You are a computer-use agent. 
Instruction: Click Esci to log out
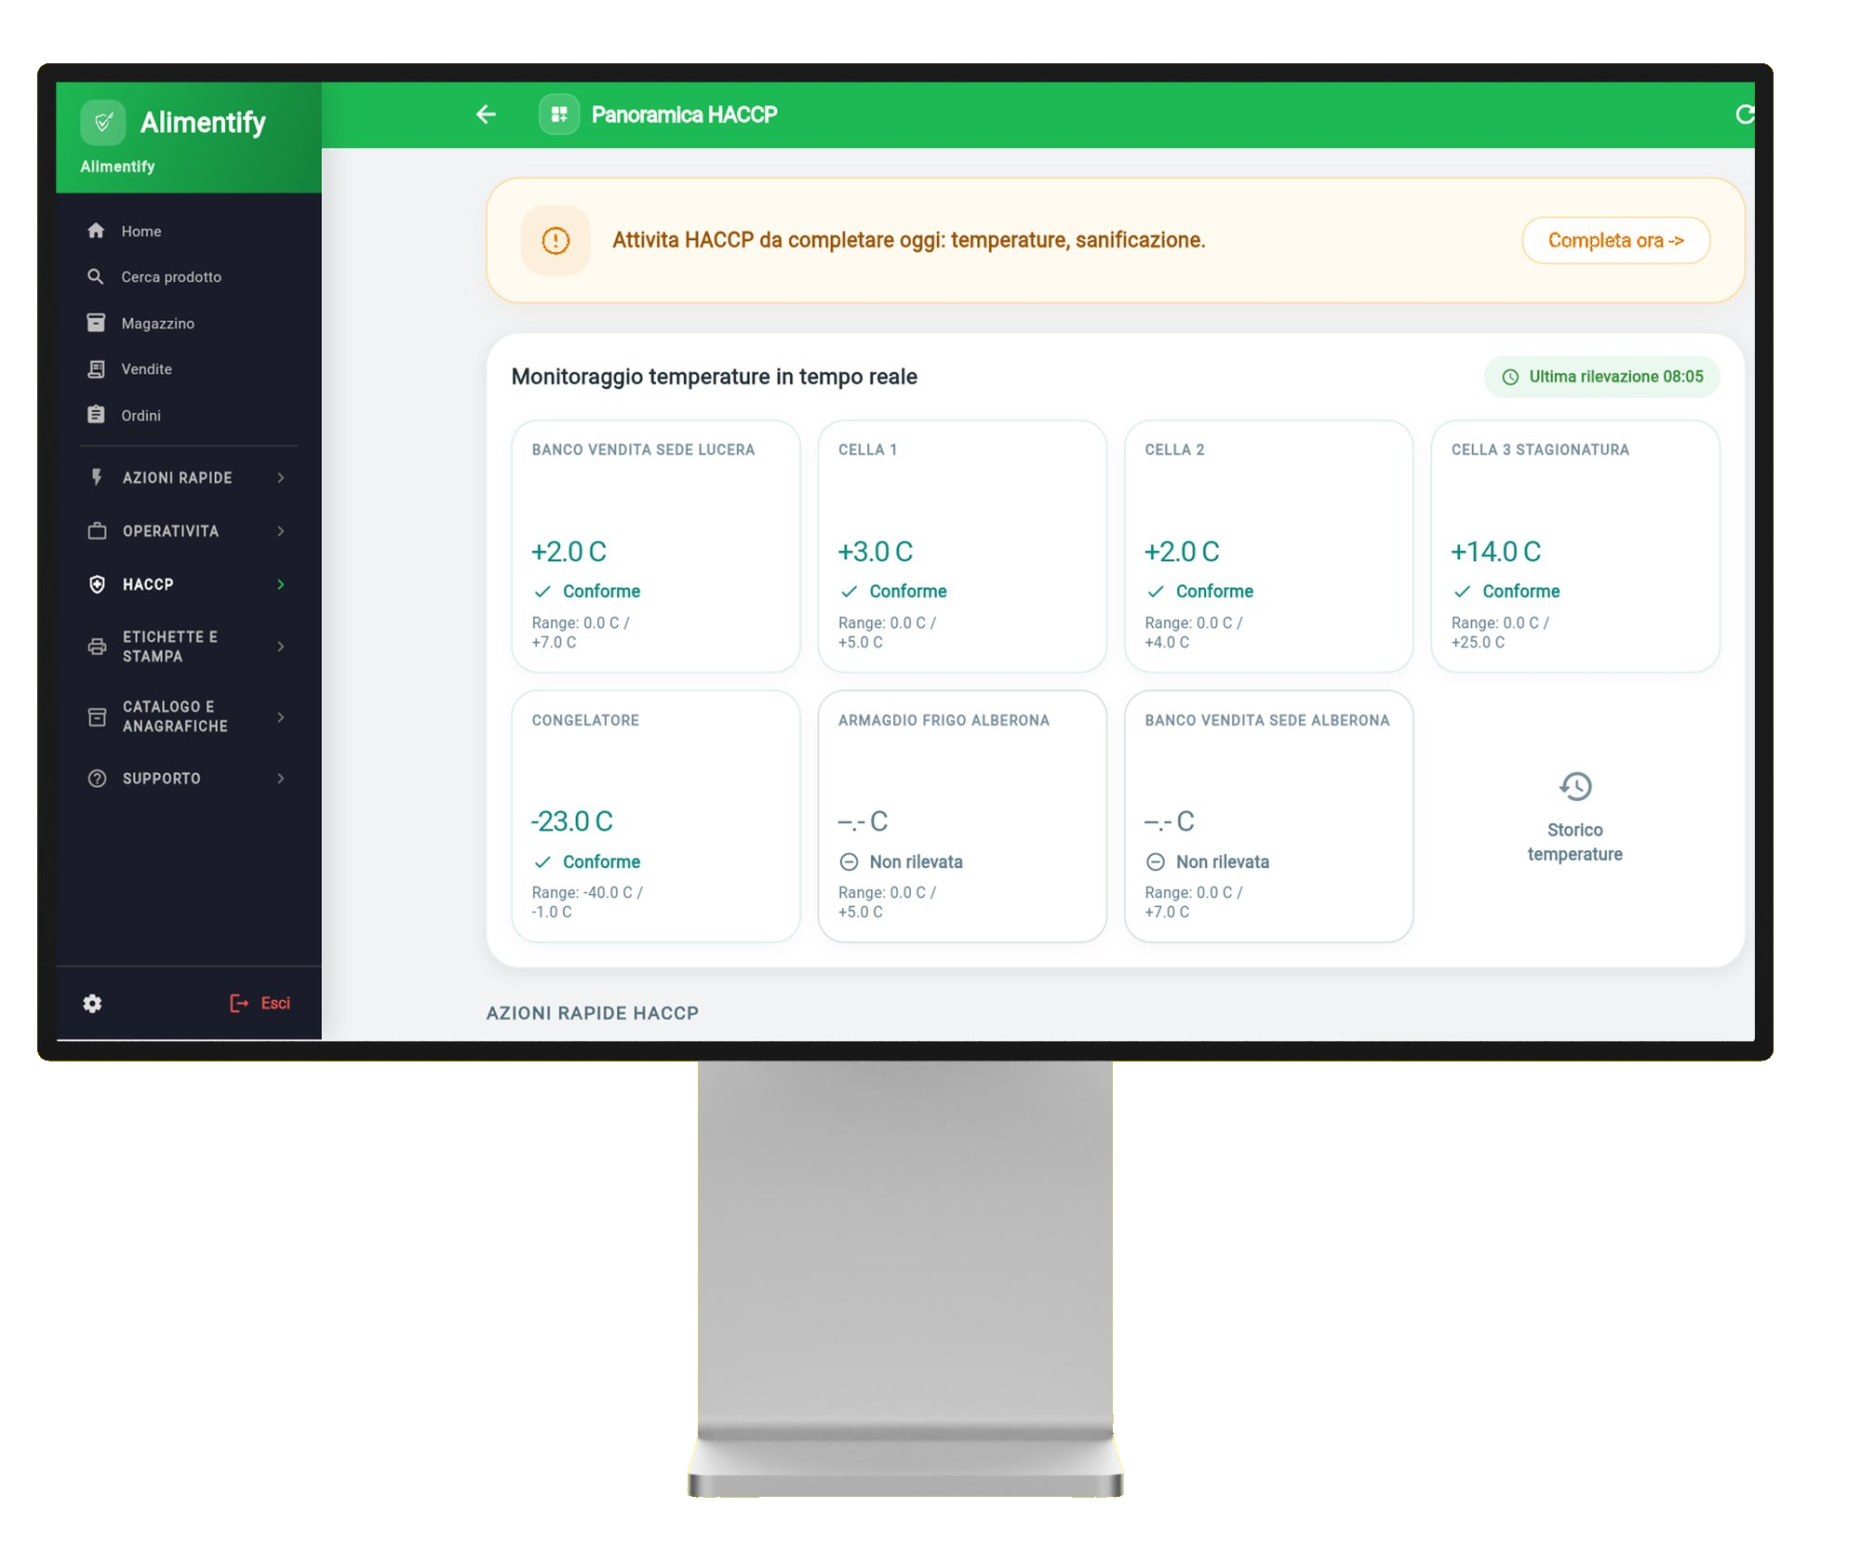[x=261, y=1003]
